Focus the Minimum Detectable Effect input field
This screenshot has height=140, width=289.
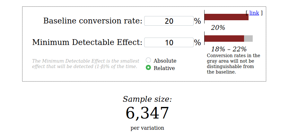click(169, 42)
